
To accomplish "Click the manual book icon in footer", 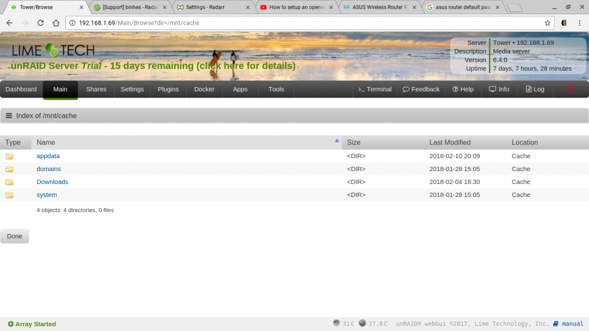I will coord(556,323).
